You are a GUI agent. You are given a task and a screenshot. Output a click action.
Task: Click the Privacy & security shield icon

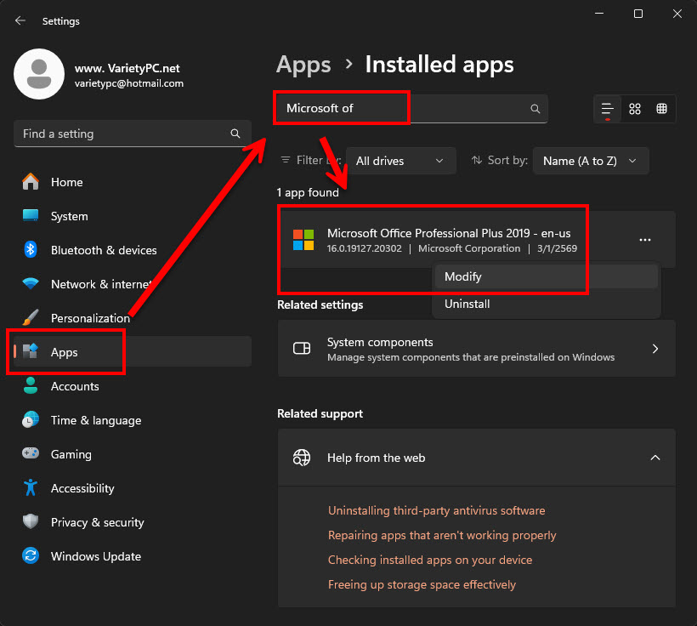31,521
